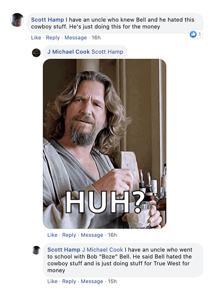The height and width of the screenshot is (291, 213).
Task: View the 16h timestamp on first comment
Action: click(x=96, y=38)
